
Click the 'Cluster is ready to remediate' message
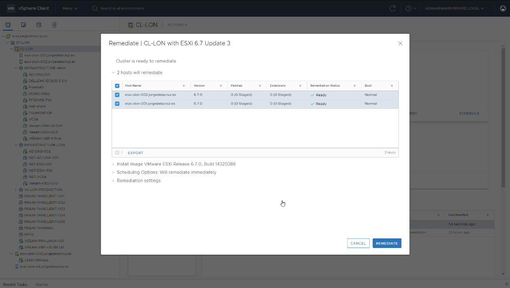tap(146, 61)
